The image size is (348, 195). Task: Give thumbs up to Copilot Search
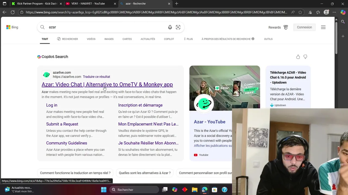pyautogui.click(x=298, y=57)
